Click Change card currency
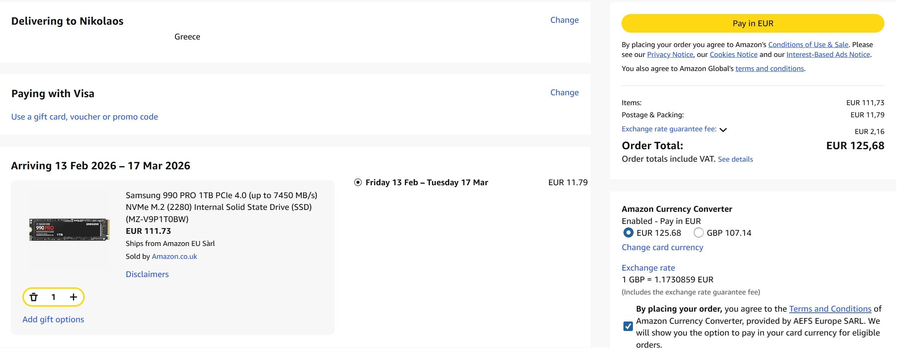Viewport: 900px width, 353px height. [x=663, y=247]
